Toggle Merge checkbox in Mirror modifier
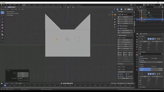 coord(140,60)
